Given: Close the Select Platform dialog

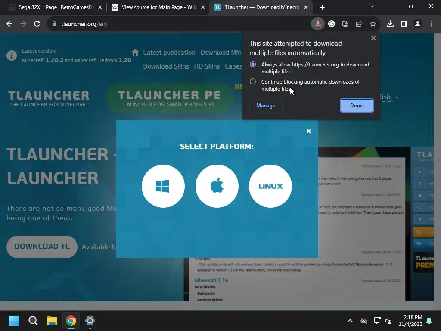Looking at the screenshot, I should (x=308, y=131).
